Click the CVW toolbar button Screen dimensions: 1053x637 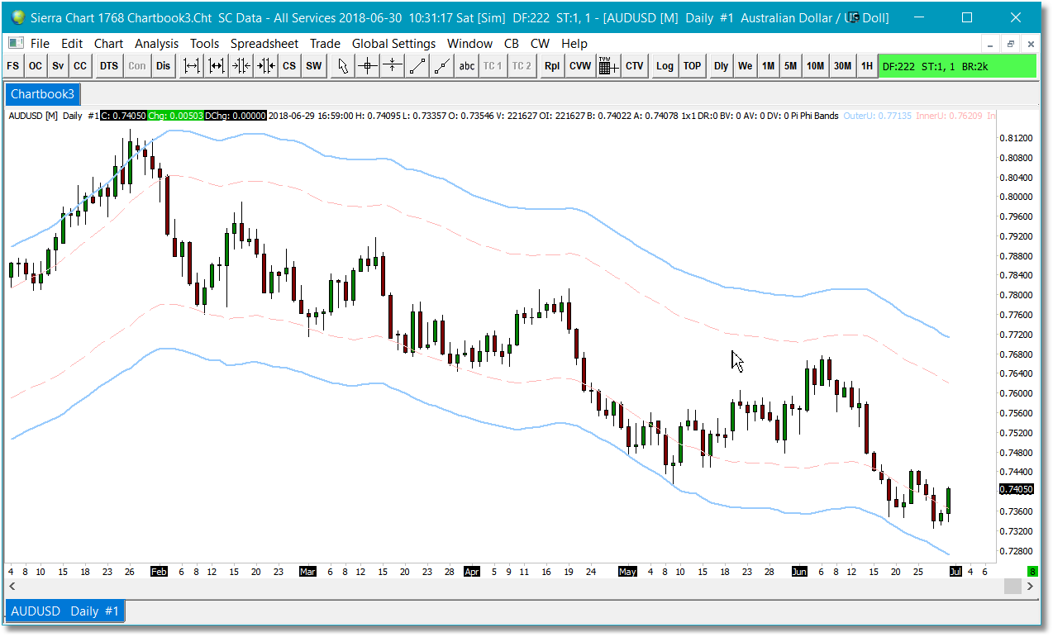coord(580,66)
